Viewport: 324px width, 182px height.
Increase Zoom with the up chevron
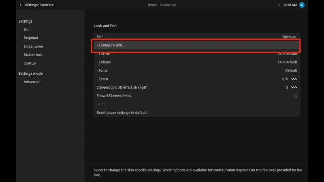pos(296,79)
